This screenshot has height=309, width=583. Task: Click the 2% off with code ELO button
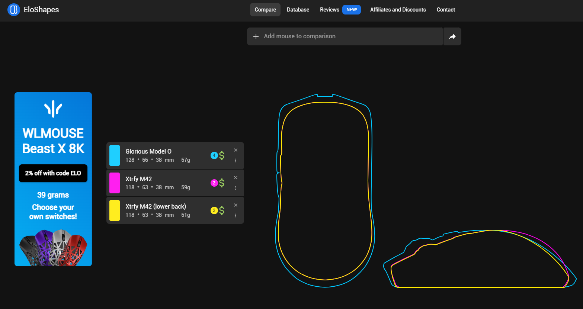click(53, 173)
